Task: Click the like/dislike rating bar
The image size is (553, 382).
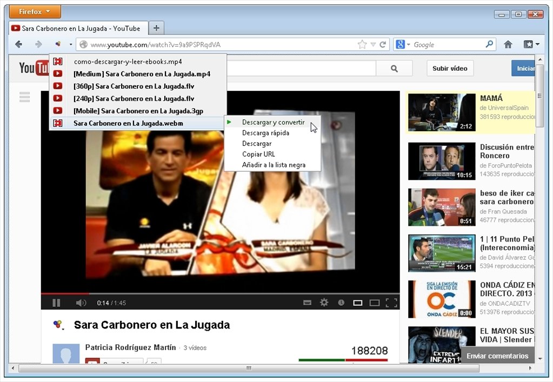Action: (343, 360)
